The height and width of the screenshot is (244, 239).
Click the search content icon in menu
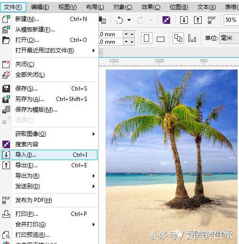[x=6, y=144]
